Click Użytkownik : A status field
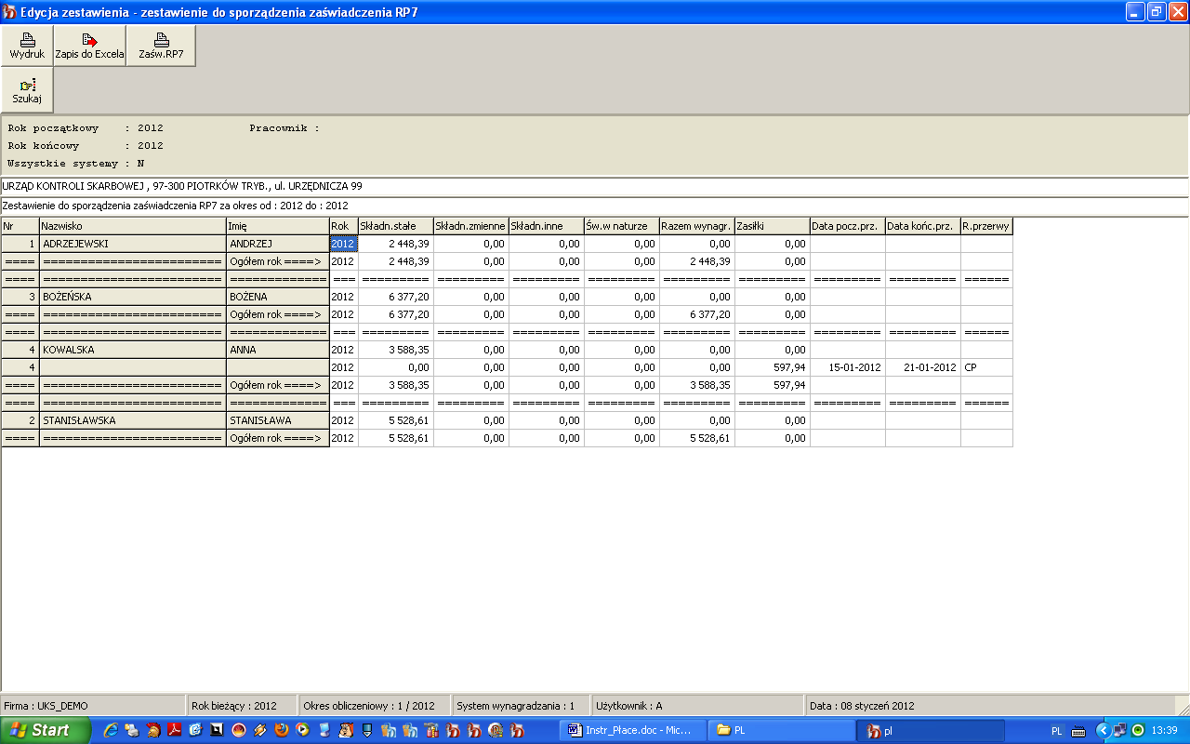The image size is (1190, 744). point(697,706)
